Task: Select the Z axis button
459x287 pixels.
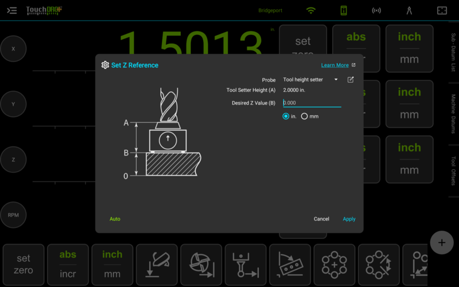Action: coord(13,160)
